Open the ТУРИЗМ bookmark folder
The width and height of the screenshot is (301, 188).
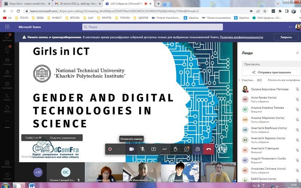coord(122,18)
